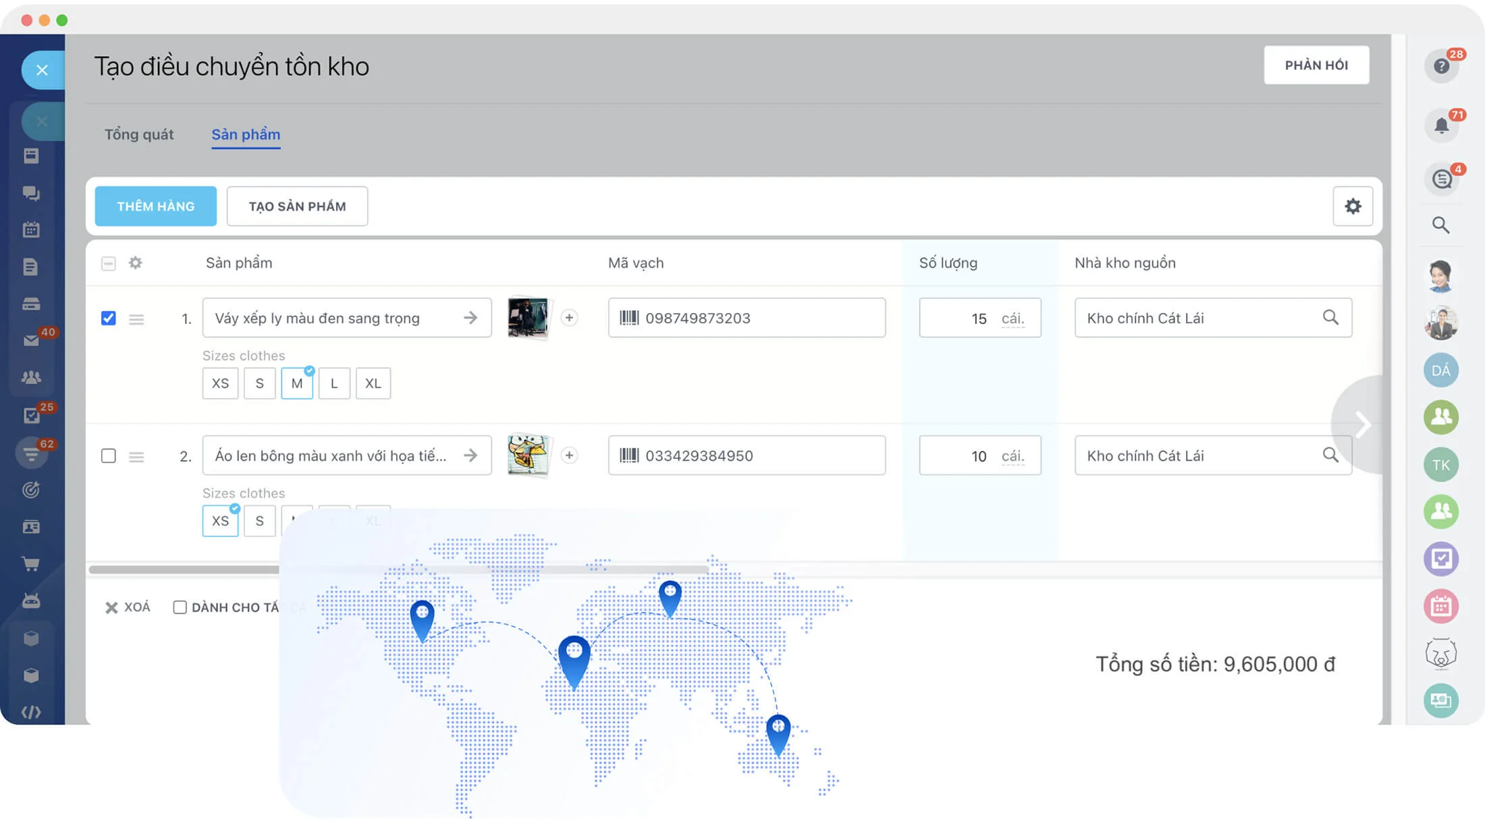Open product arrow for Váy xếp ly màu đen

[x=470, y=318]
